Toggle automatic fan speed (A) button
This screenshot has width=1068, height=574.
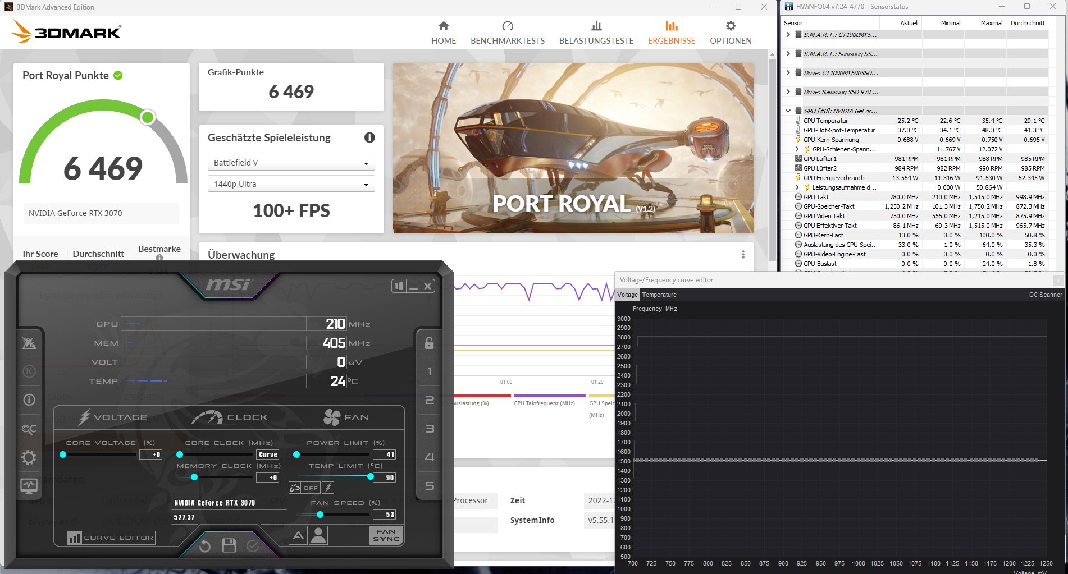[298, 535]
